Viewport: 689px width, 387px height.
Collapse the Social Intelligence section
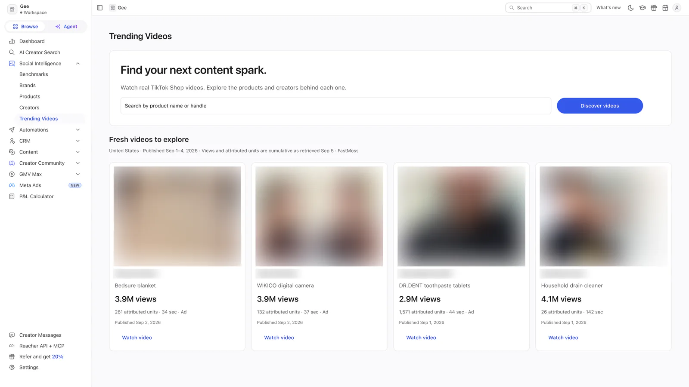pyautogui.click(x=78, y=64)
